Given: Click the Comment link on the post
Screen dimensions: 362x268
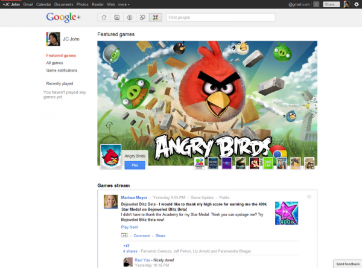Looking at the screenshot, I should click(x=142, y=235).
